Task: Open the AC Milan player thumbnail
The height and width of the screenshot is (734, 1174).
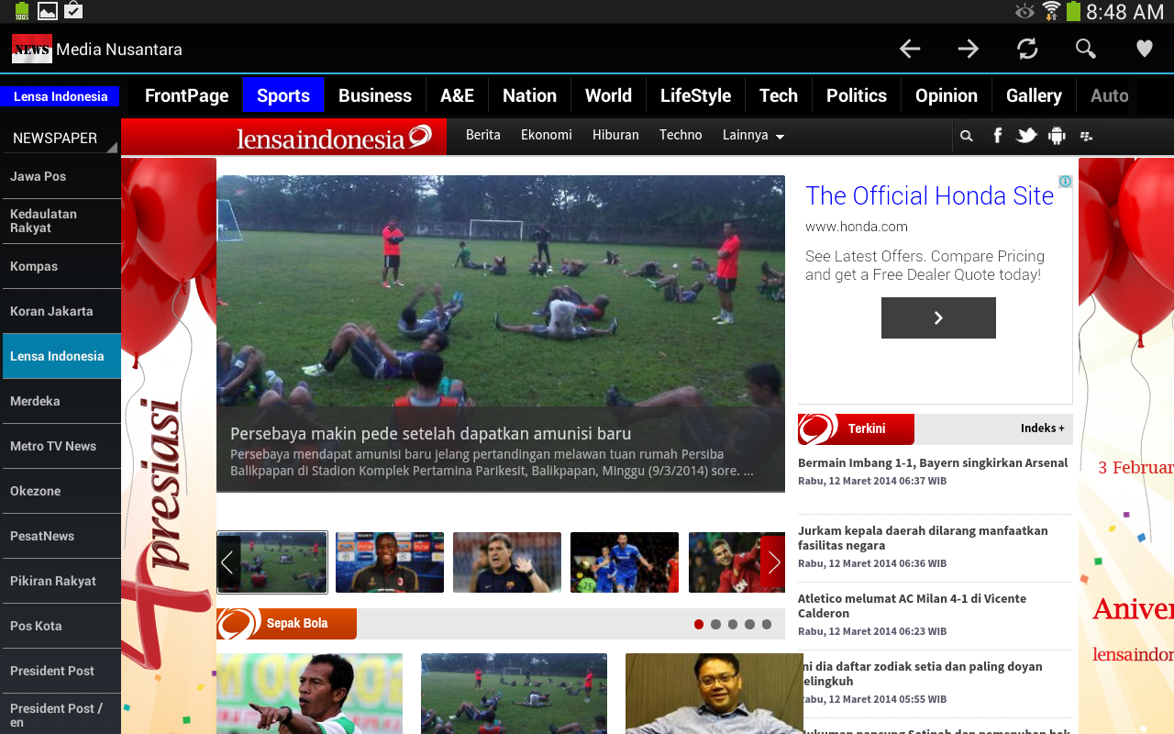Action: tap(390, 562)
